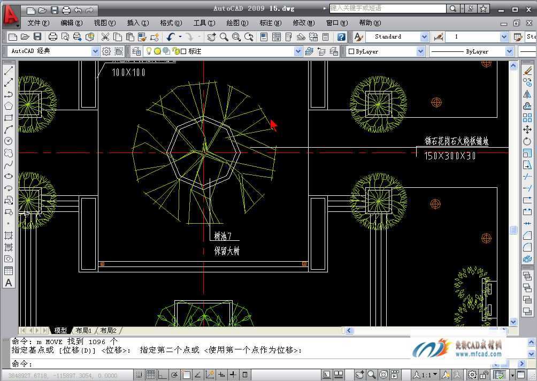Click the Plot (print) icon

point(53,37)
